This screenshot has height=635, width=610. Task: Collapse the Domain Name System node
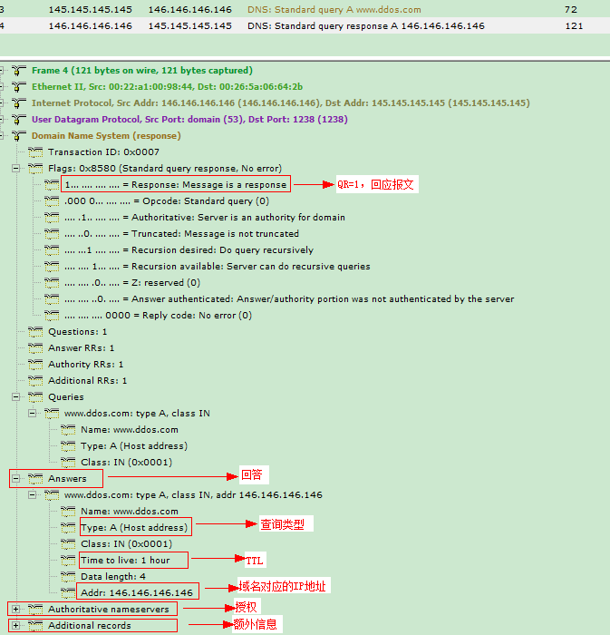coord(4,136)
